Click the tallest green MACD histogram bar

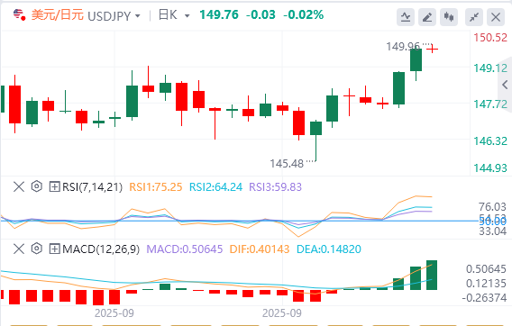pos(432,275)
